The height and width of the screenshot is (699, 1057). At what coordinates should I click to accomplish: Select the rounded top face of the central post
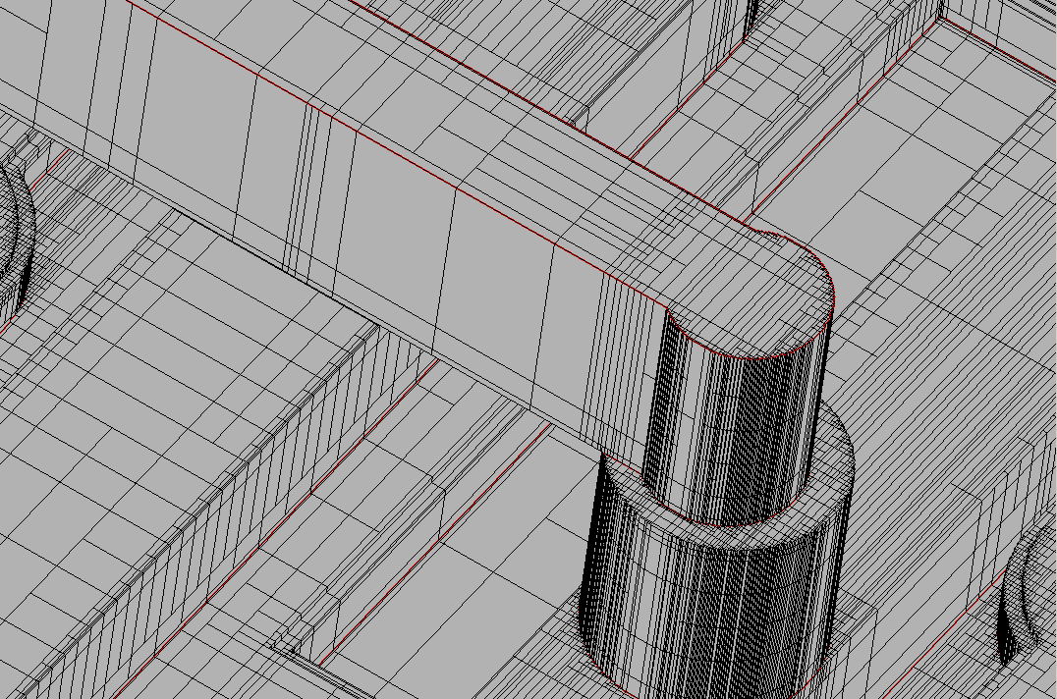pyautogui.click(x=751, y=295)
